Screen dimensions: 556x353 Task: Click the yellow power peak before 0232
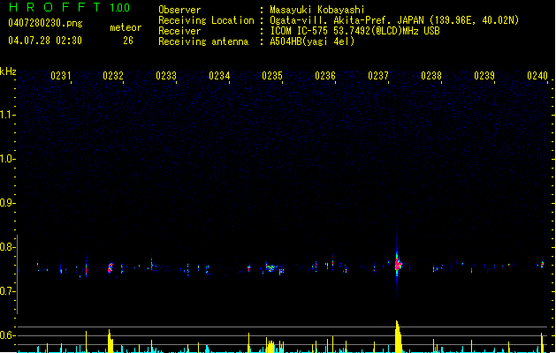pyautogui.click(x=110, y=341)
